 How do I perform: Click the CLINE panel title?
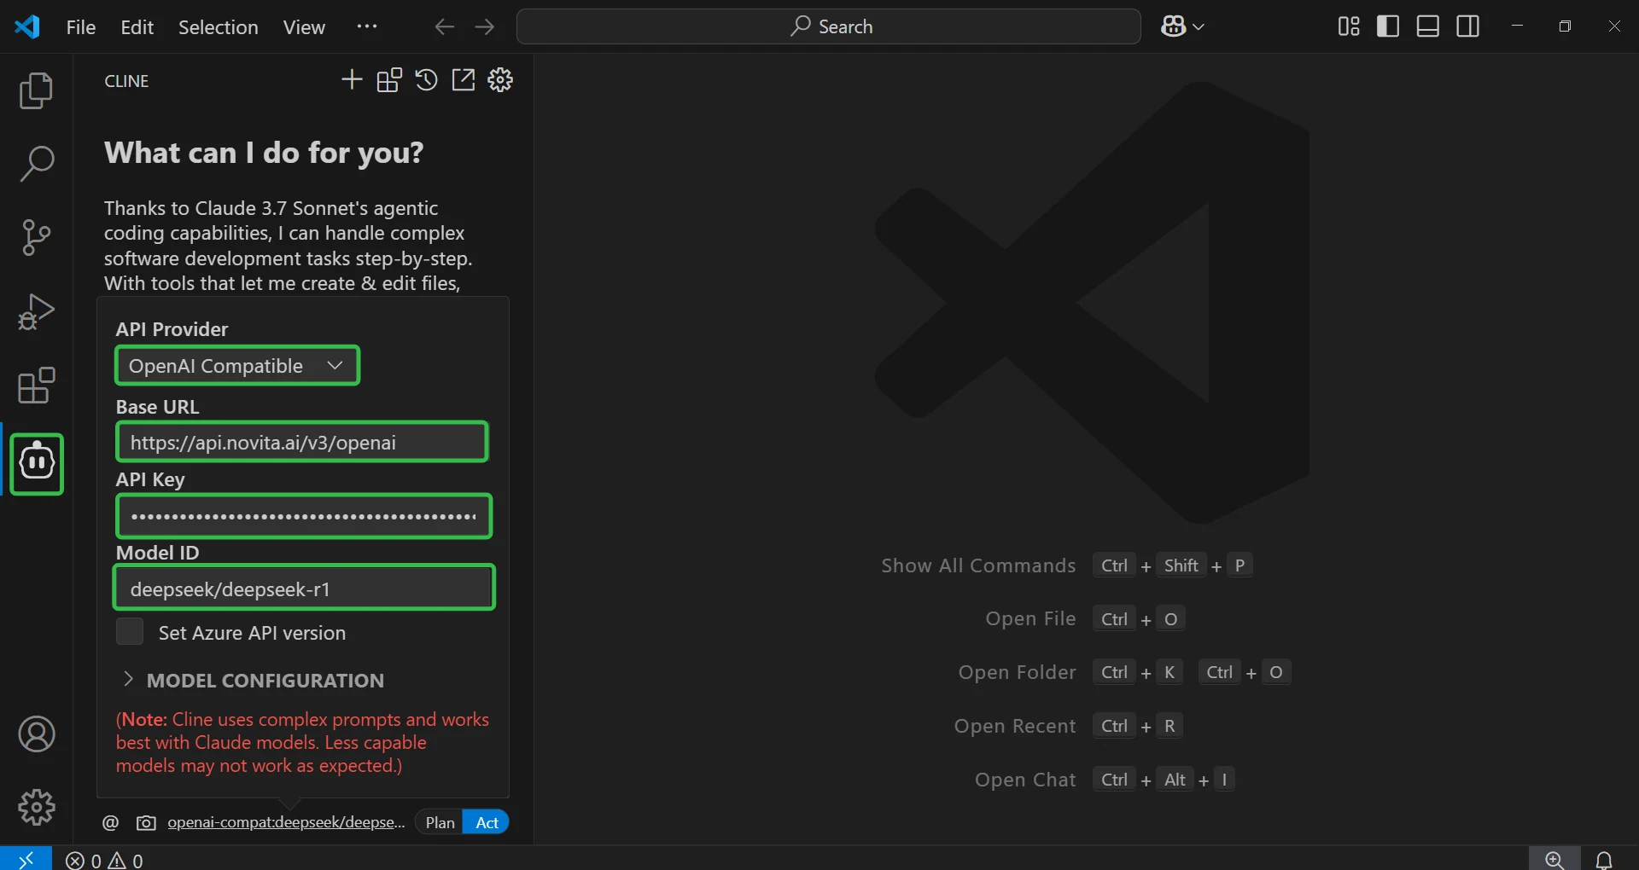[126, 81]
